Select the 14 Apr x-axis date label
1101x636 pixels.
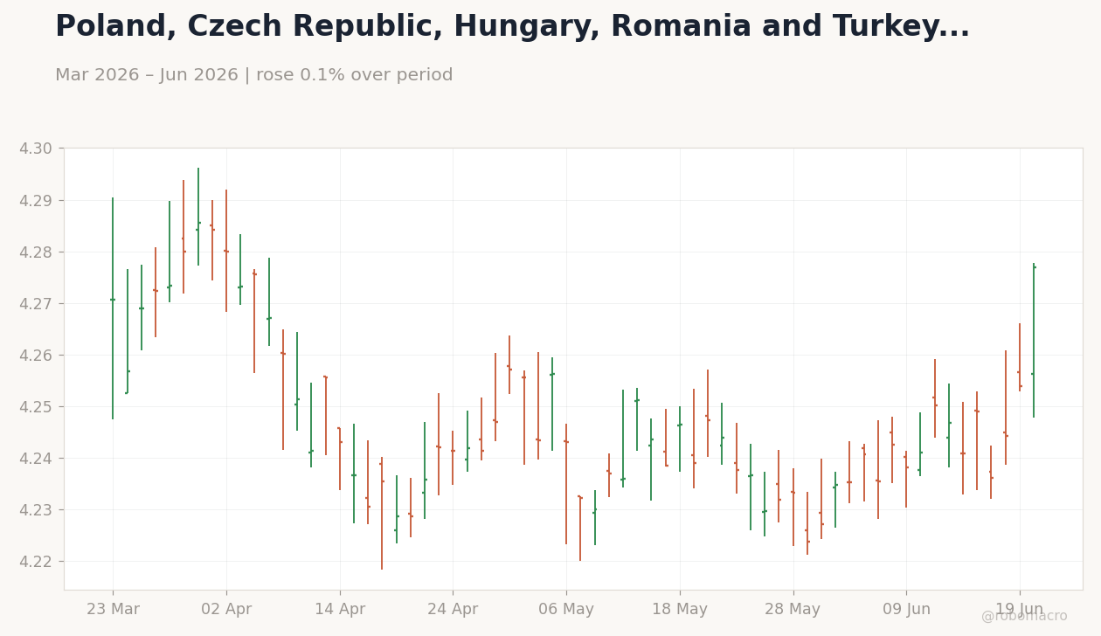[340, 610]
